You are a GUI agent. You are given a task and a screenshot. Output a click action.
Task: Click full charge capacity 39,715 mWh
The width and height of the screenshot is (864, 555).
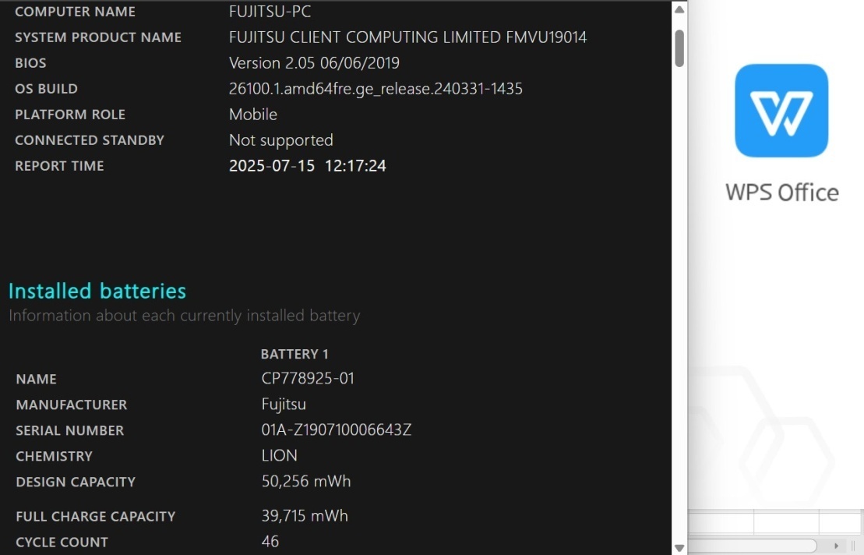tap(305, 516)
